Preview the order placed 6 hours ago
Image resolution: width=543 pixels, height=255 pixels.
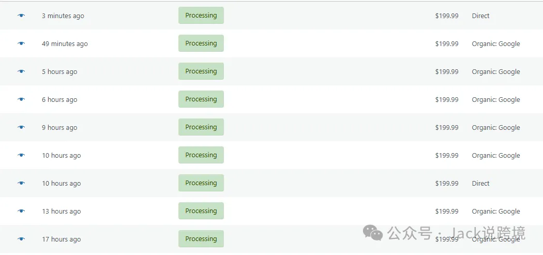tap(21, 99)
